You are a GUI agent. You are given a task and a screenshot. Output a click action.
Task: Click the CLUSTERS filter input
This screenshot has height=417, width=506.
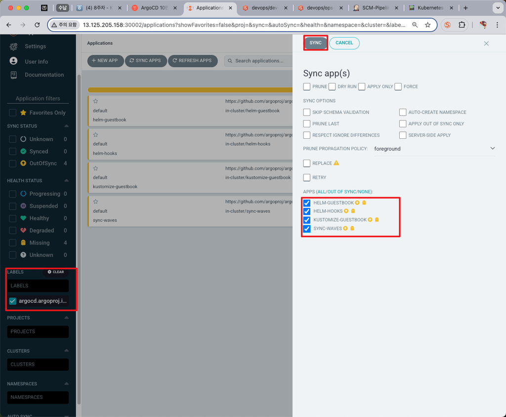(38, 365)
